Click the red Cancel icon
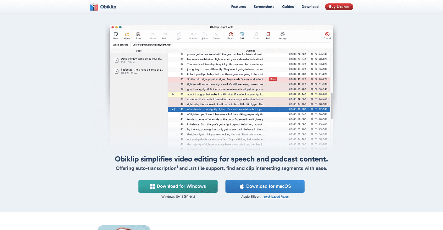 (x=327, y=34)
